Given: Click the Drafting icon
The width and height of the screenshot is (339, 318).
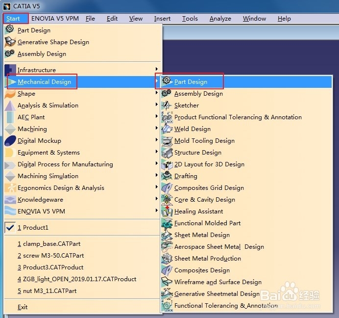Looking at the screenshot, I should [167, 176].
